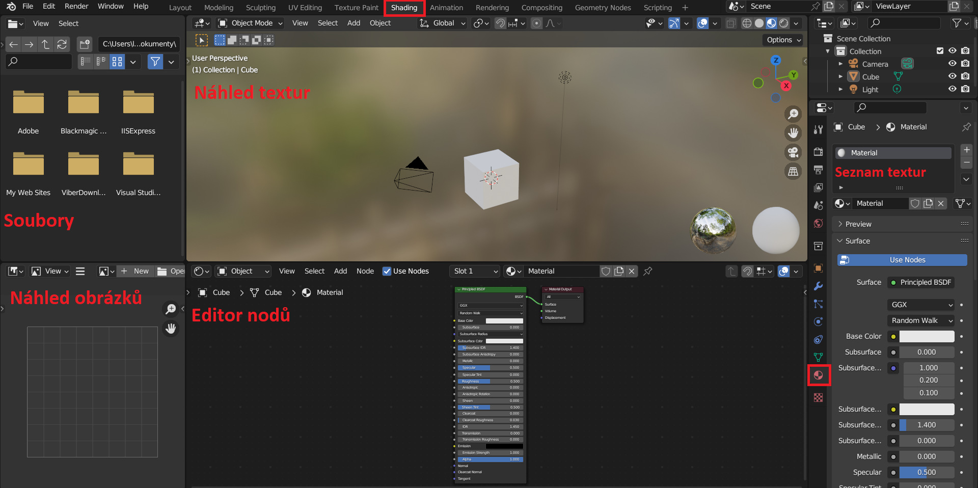
Task: Switch viewport to wireframe shading
Action: point(747,23)
